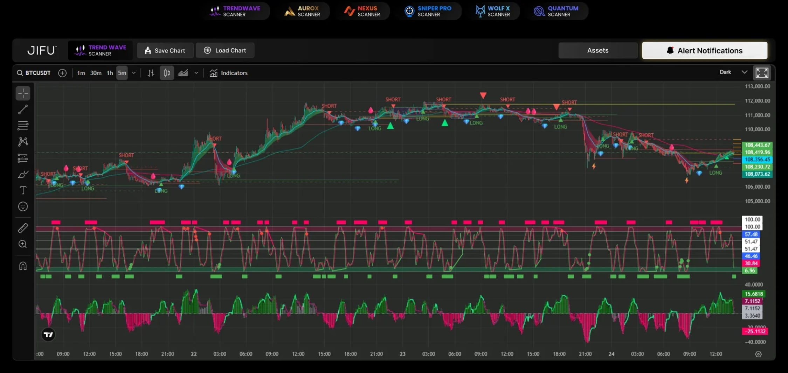Switch to area chart style
788x373 pixels.
point(183,73)
